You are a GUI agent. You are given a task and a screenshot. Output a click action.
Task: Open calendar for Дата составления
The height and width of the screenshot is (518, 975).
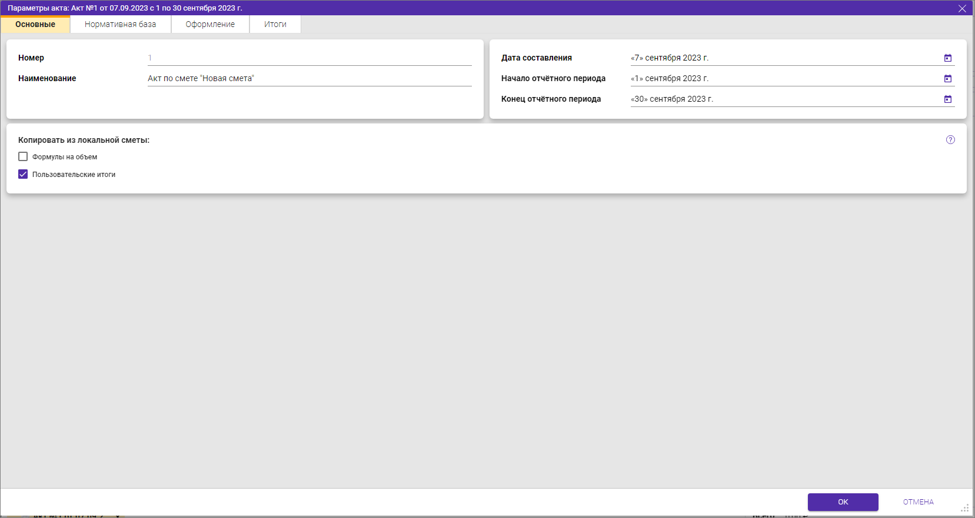coord(947,58)
